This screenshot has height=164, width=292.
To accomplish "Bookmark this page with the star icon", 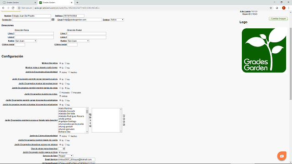I will pyautogui.click(x=271, y=8).
